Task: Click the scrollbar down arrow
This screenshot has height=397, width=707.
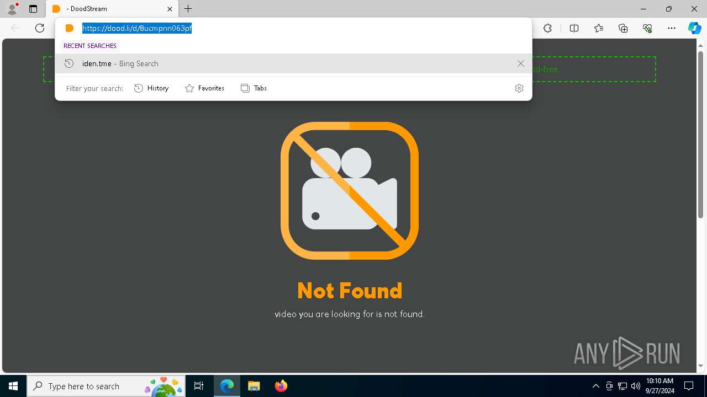Action: click(700, 366)
